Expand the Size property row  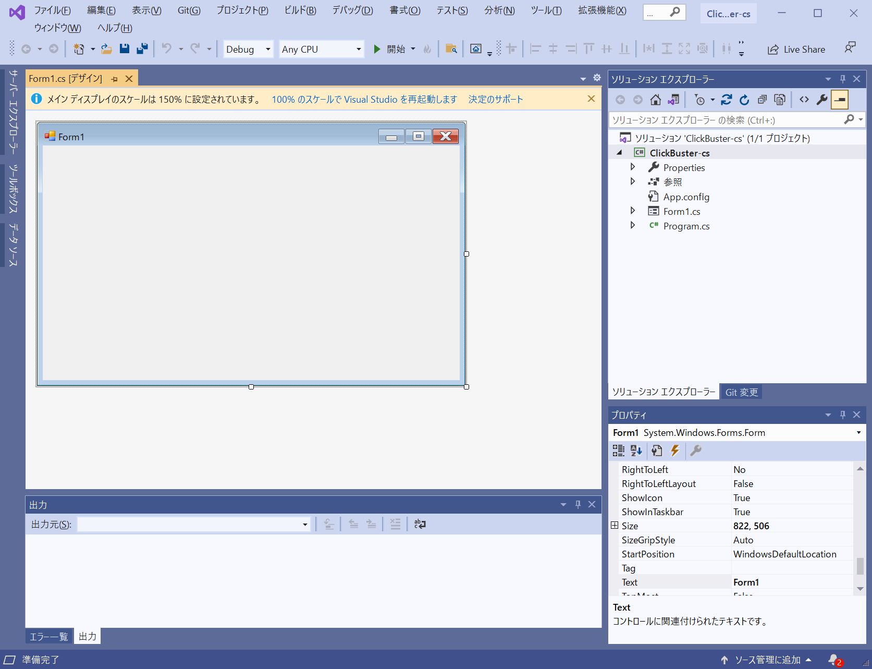click(615, 526)
